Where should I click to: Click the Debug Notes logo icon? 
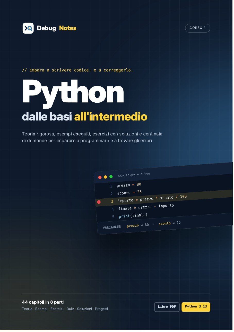(x=28, y=28)
